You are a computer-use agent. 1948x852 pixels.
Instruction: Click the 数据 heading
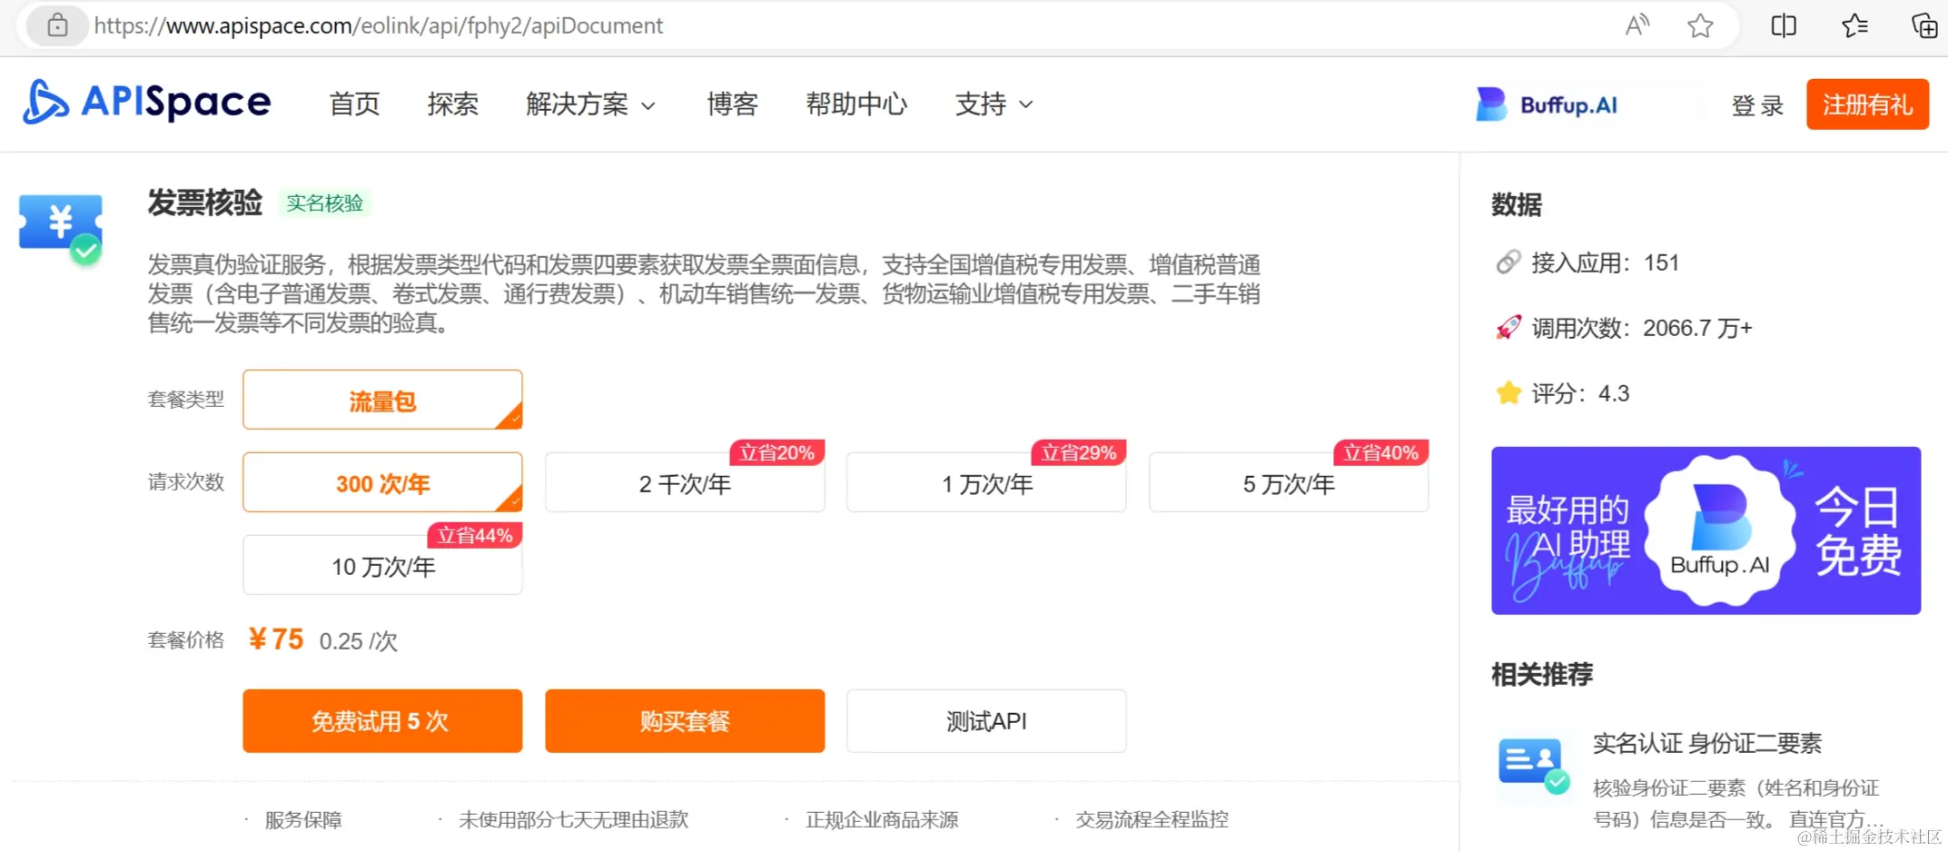pos(1517,204)
